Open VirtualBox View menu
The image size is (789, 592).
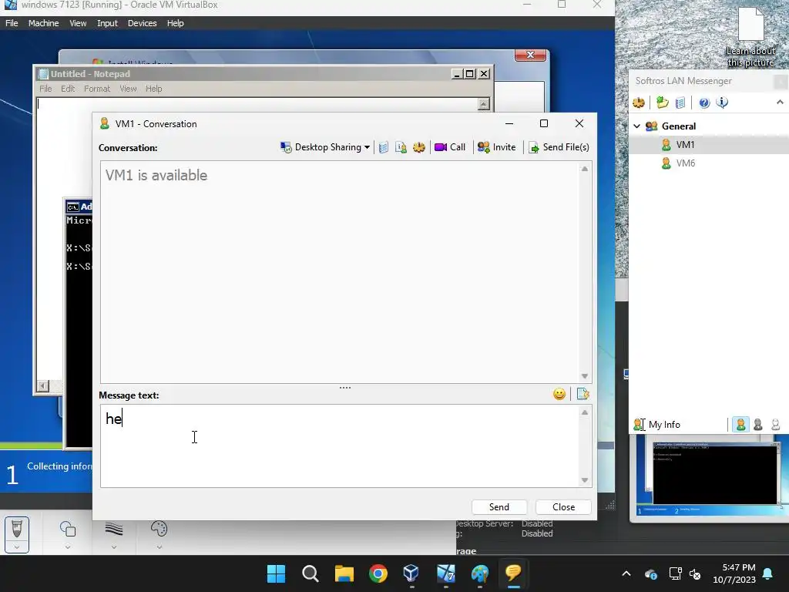(78, 23)
